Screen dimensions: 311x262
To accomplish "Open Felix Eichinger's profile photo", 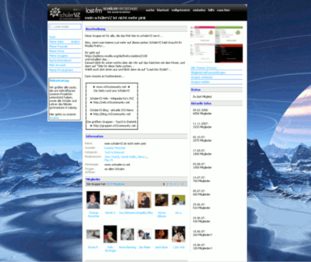I will (110, 234).
